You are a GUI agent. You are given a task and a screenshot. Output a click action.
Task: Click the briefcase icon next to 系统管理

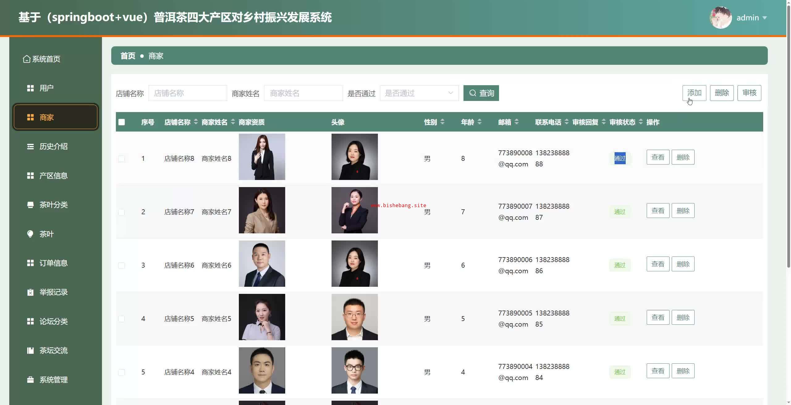[30, 380]
